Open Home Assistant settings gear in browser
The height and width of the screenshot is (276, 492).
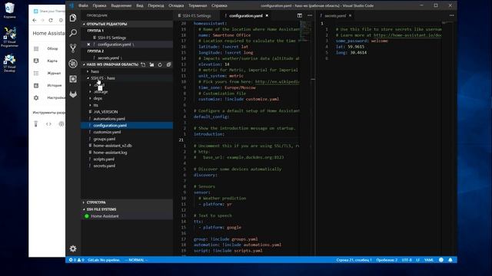click(36, 97)
